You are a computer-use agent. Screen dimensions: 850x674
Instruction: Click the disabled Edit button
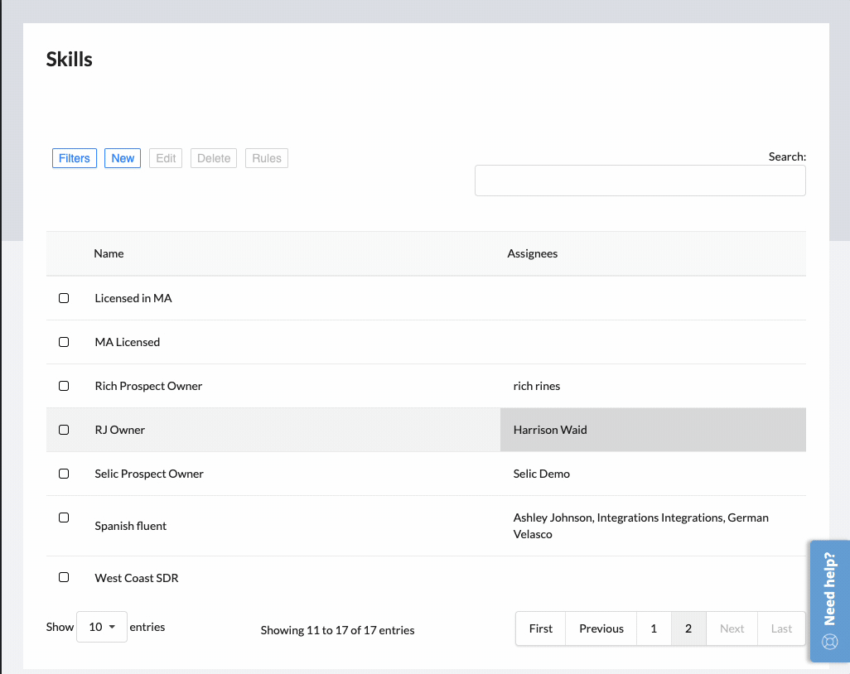coord(166,158)
